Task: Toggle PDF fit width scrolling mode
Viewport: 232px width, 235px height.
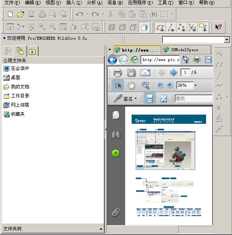Action: click(150, 99)
